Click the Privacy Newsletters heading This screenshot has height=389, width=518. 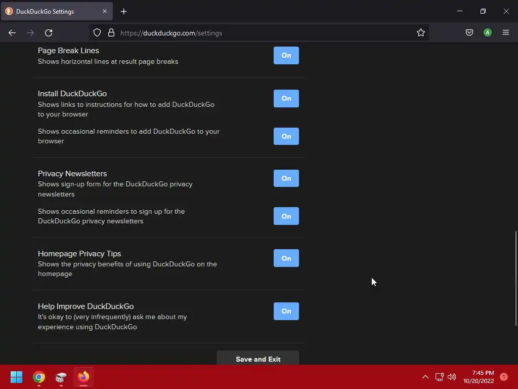(x=72, y=173)
